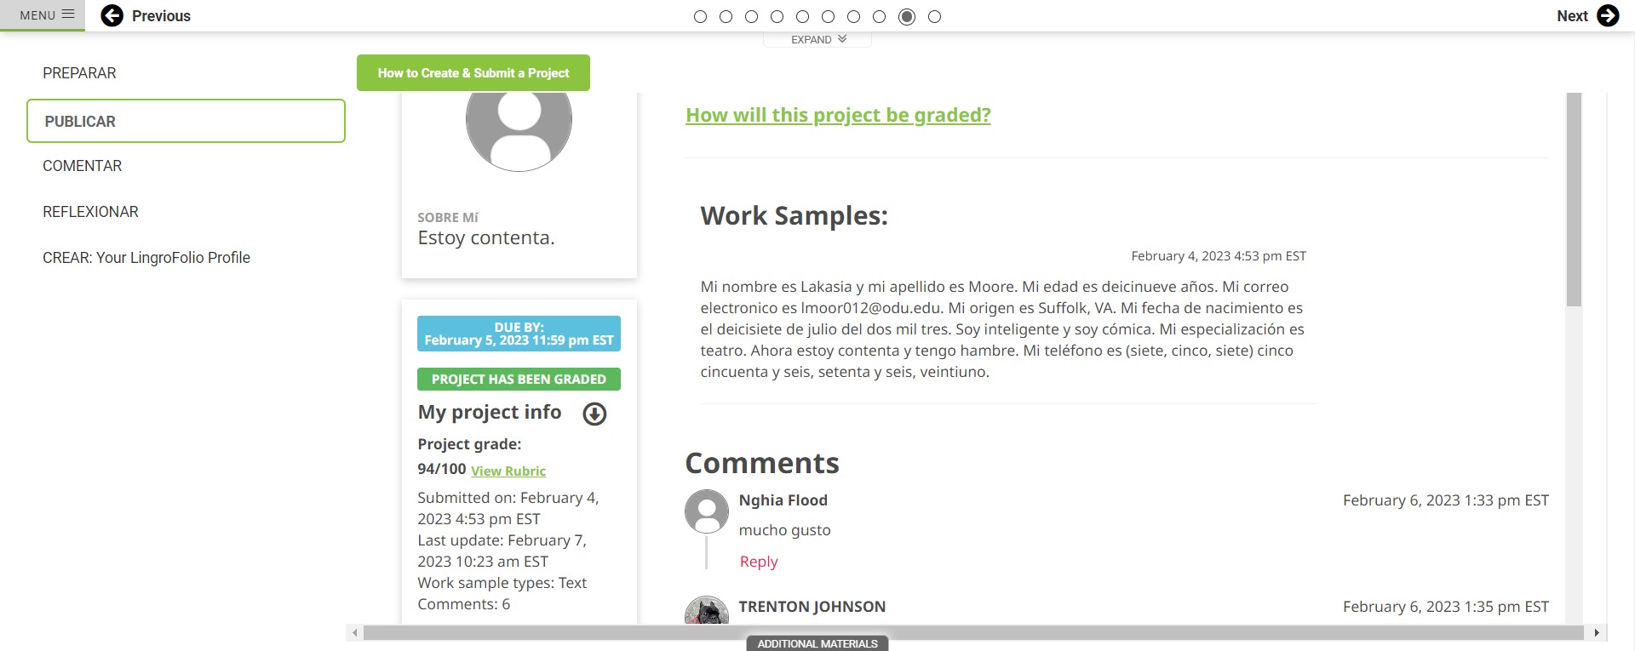Click the 94/100 project grade
This screenshot has height=651, width=1635.
tap(441, 469)
